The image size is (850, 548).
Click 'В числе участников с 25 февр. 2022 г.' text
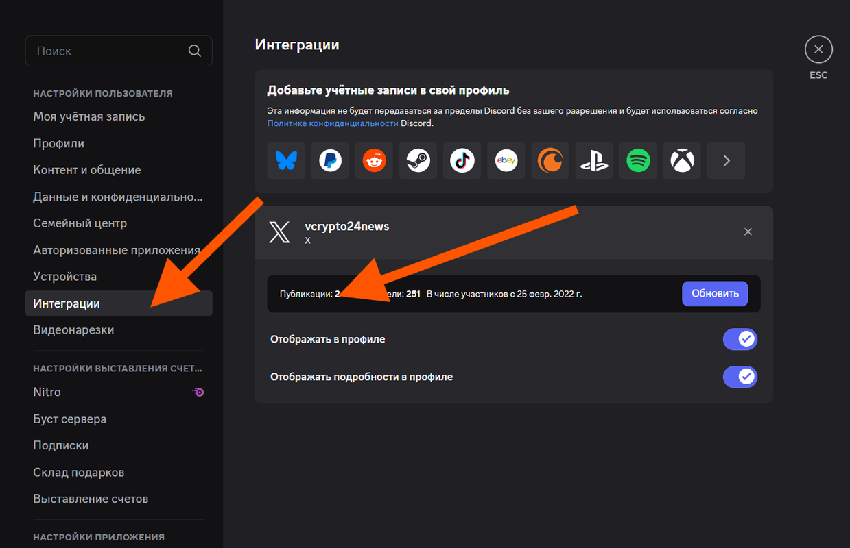coord(504,294)
